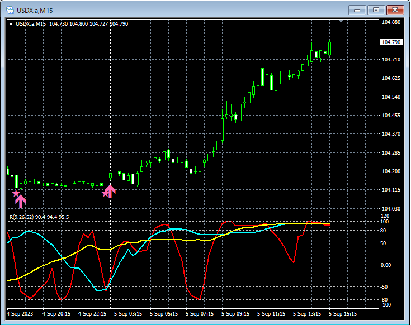Click the first pink up arrow signal
Image resolution: width=411 pixels, height=325 pixels.
click(x=21, y=202)
